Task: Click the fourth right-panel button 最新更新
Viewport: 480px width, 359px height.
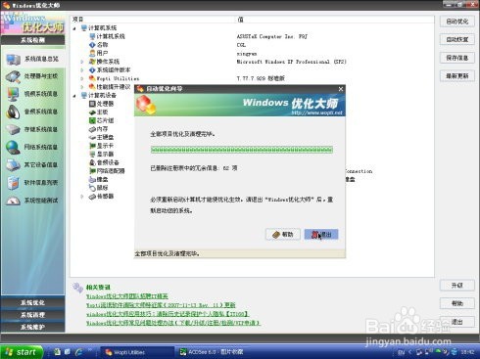Action: coord(457,76)
